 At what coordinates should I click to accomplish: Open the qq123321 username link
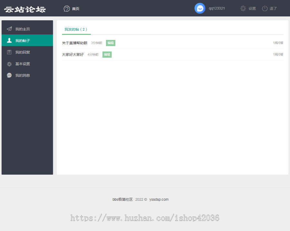tap(217, 8)
